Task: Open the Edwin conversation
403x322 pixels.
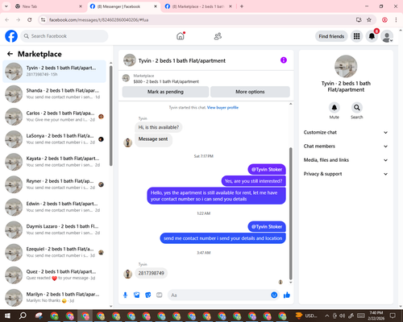Action: pos(54,207)
